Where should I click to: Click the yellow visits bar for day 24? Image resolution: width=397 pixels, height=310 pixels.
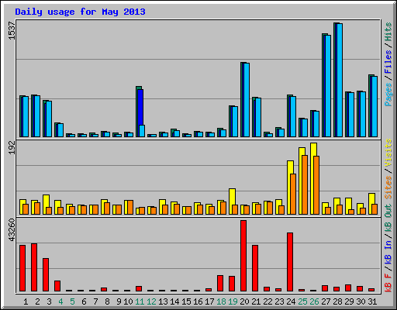click(289, 188)
